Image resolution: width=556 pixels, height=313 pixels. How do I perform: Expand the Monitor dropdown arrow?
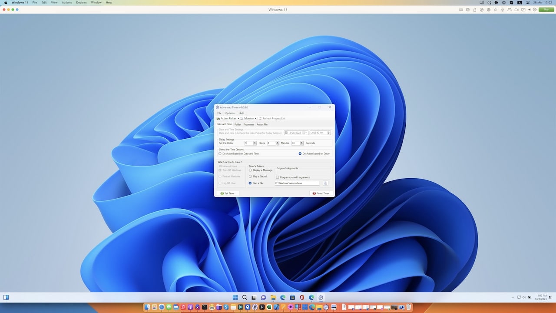[255, 119]
